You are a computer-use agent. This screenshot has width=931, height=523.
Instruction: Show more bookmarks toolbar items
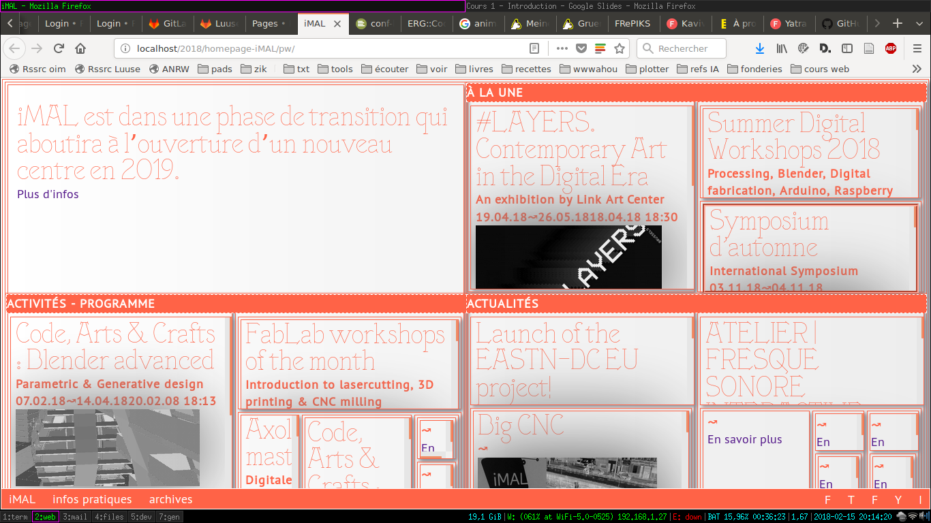point(917,69)
